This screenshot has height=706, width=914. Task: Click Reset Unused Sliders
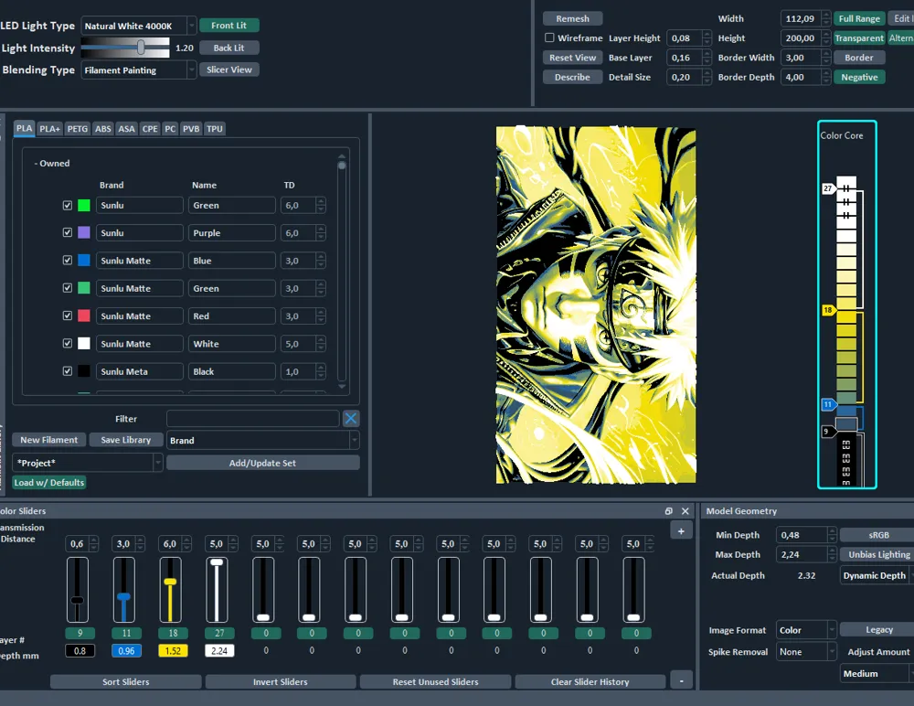435,681
